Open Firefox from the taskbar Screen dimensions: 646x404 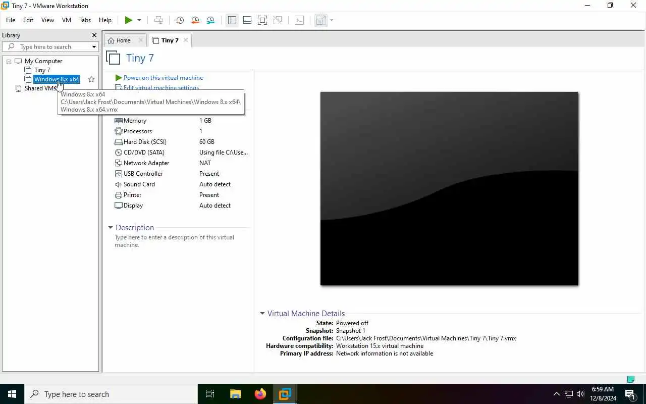[260, 394]
